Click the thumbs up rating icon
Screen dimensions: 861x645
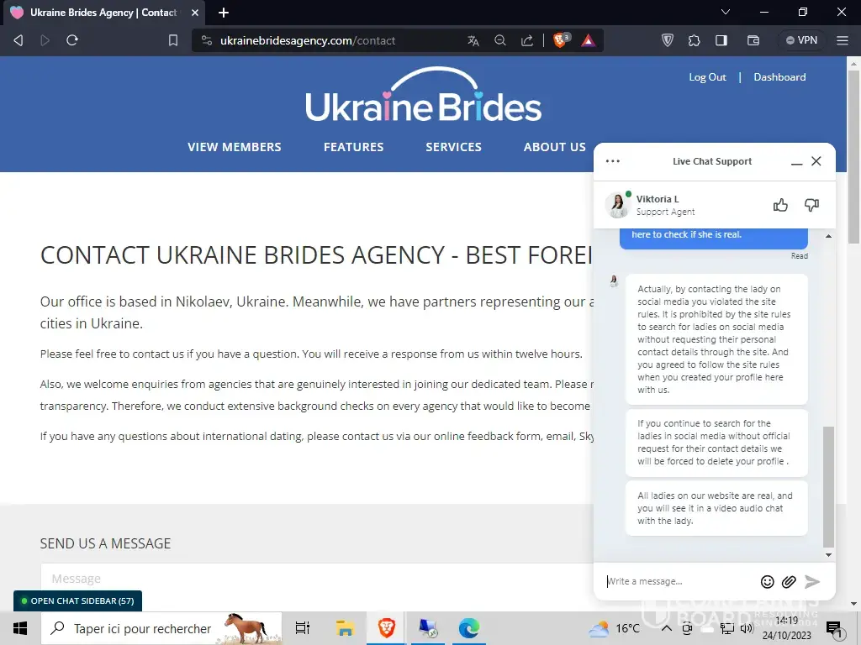[x=780, y=205]
